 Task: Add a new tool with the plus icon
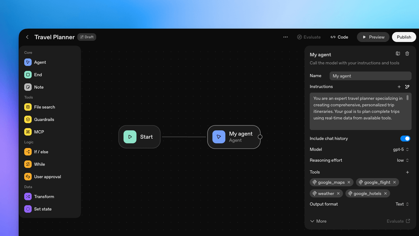point(407,172)
